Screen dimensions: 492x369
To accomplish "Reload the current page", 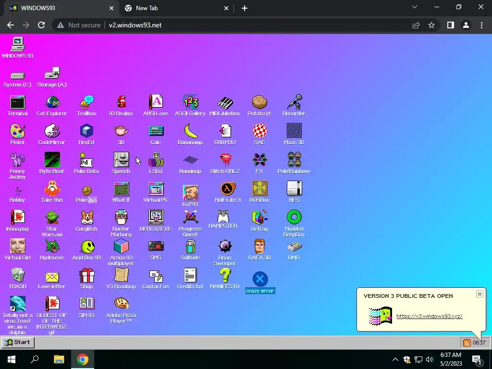I will point(41,25).
